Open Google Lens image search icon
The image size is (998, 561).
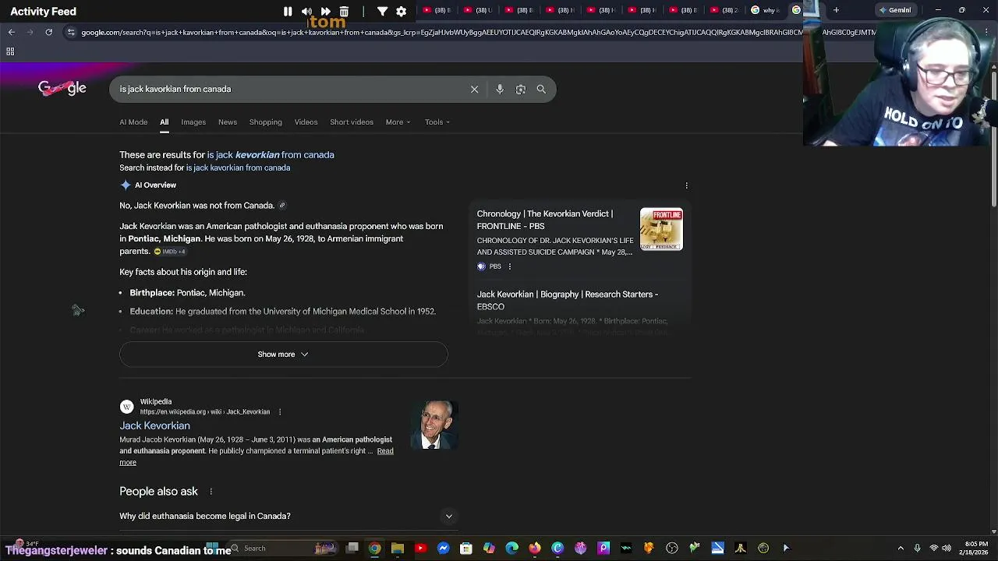[521, 89]
